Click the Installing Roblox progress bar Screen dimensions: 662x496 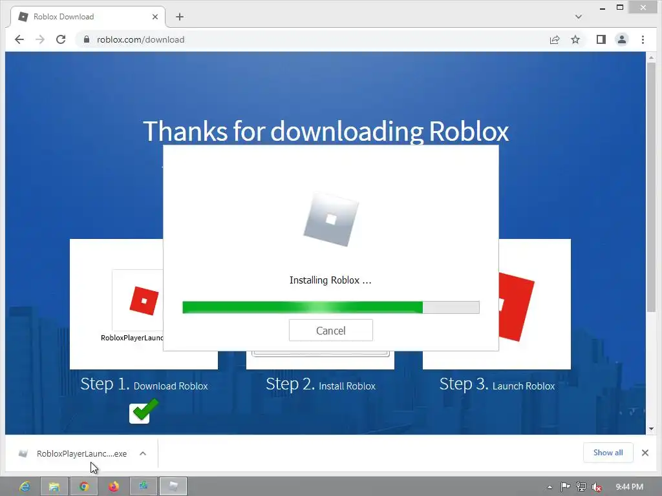coord(330,307)
